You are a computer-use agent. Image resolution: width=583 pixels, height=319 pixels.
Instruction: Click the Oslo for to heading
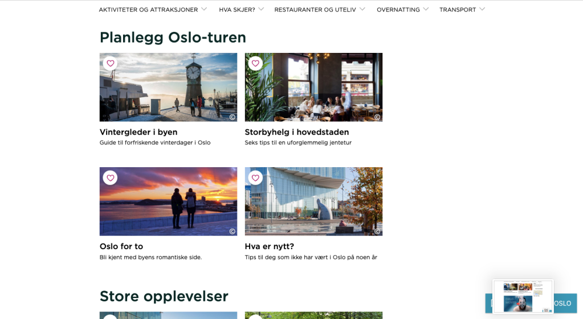pyautogui.click(x=121, y=246)
